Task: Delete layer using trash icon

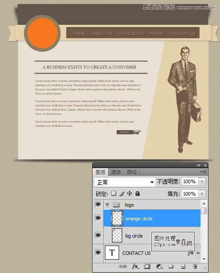Action: pyautogui.click(x=195, y=266)
